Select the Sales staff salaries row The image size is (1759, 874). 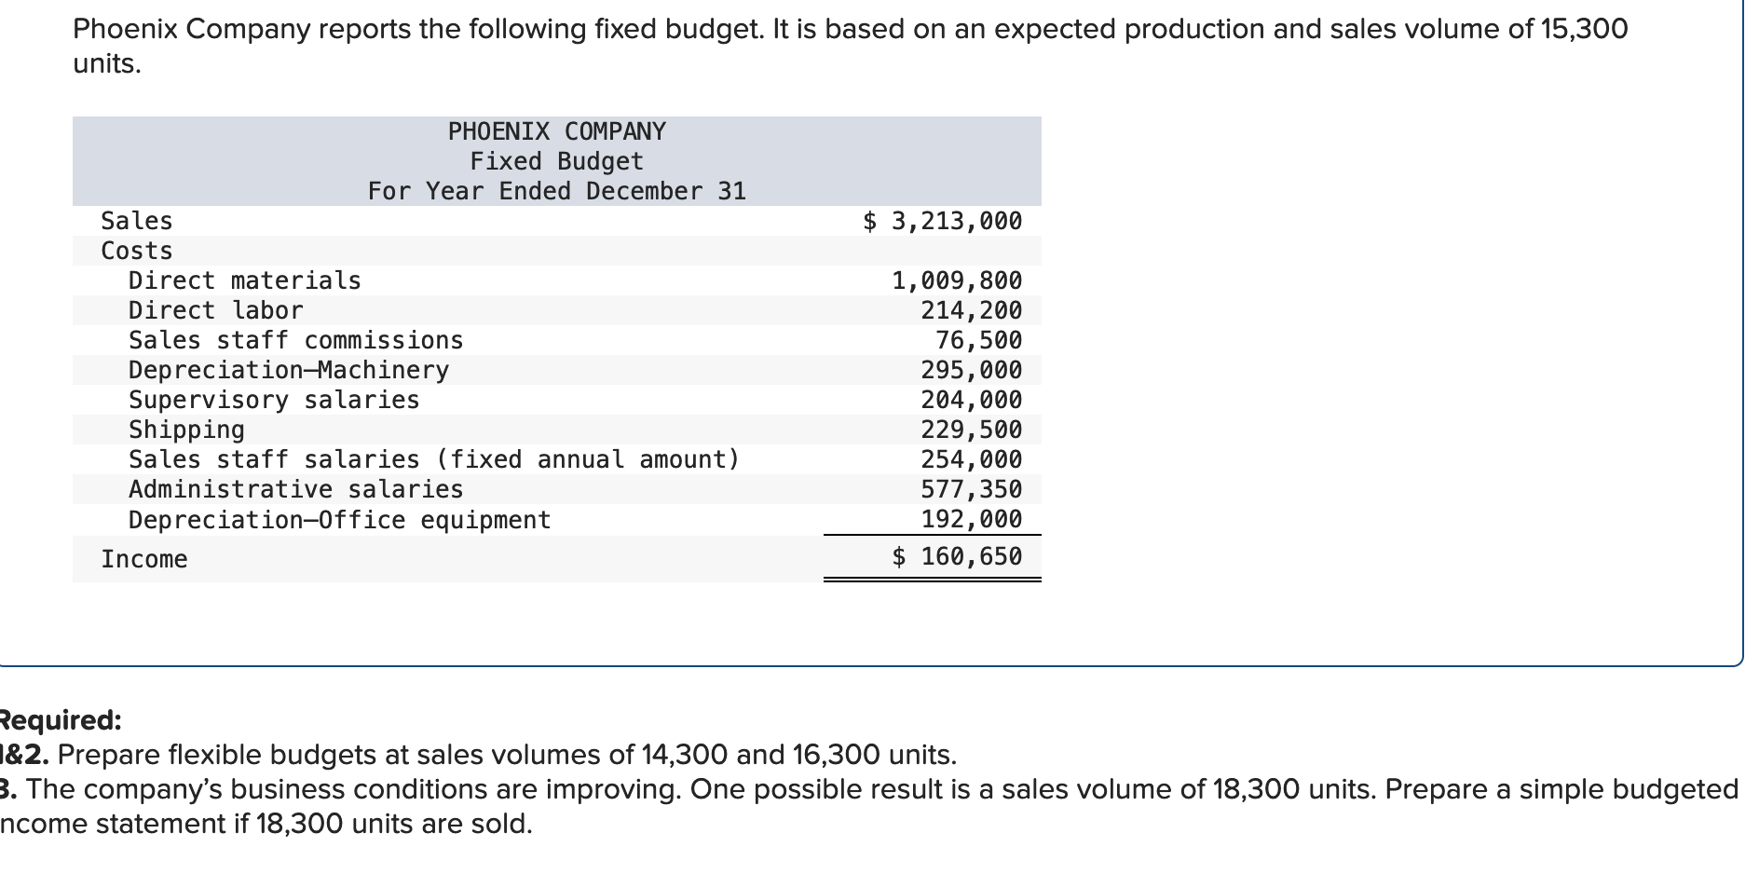[x=433, y=458]
